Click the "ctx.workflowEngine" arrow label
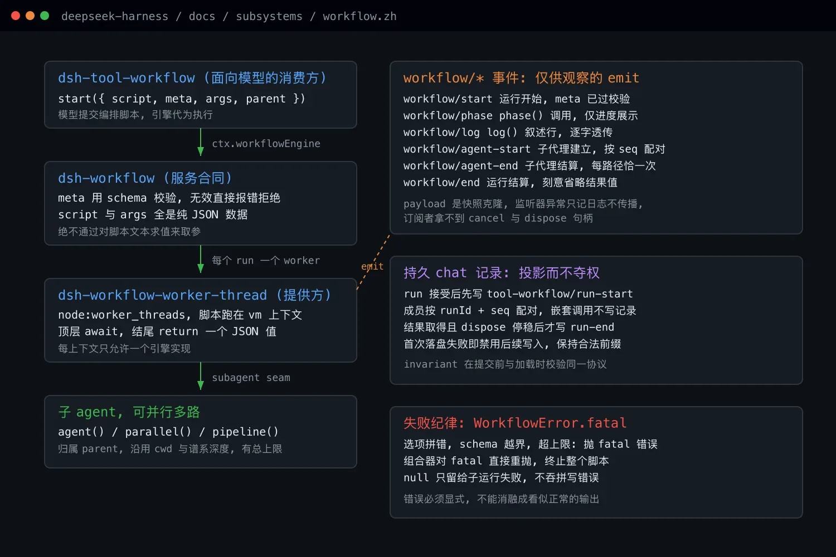Screen dimensions: 836x557 [266, 144]
